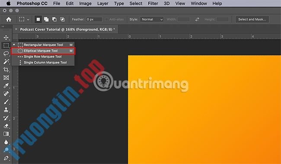Select the Pen tool
Screen dimensions: 281x164
(x=6, y=158)
